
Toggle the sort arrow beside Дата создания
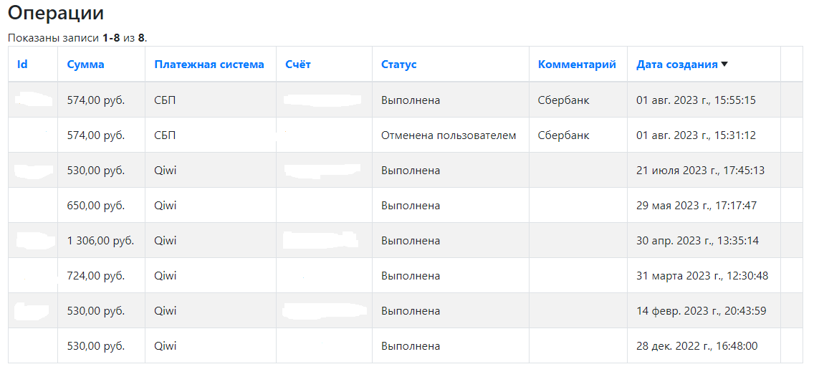tap(724, 64)
